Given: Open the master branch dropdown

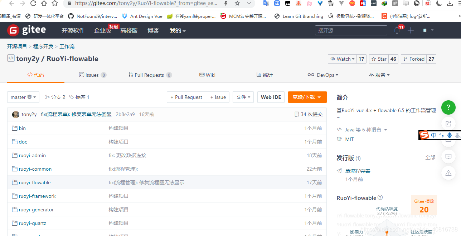Looking at the screenshot, I should [23, 97].
